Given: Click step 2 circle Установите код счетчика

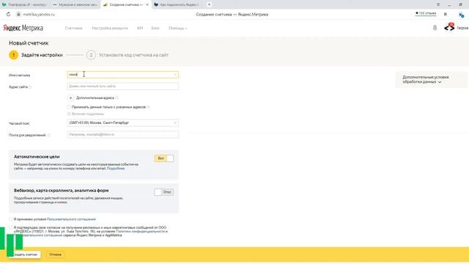Looking at the screenshot, I should [x=91, y=55].
